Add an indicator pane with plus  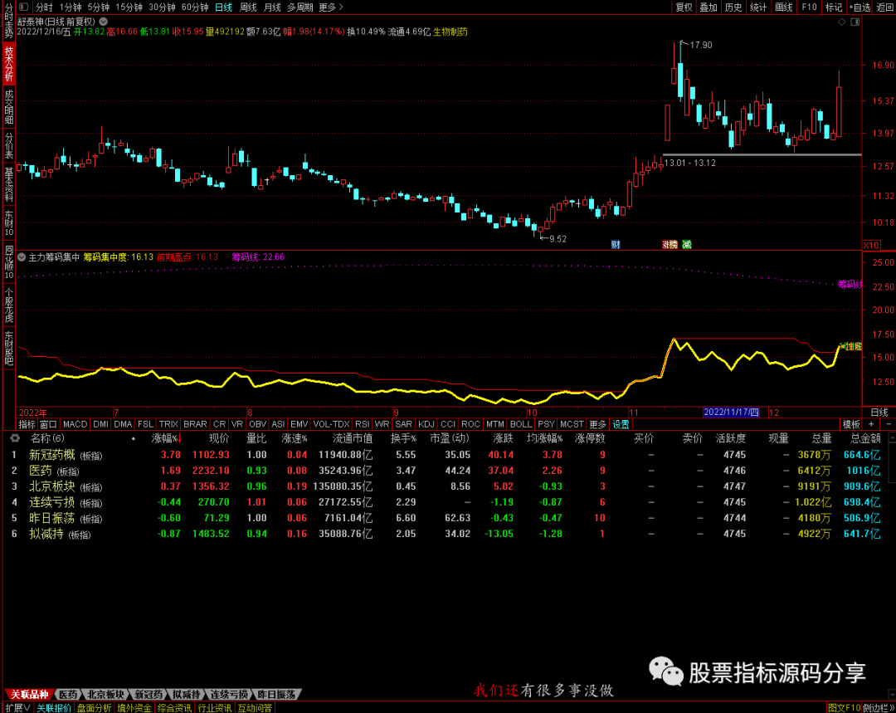871,424
